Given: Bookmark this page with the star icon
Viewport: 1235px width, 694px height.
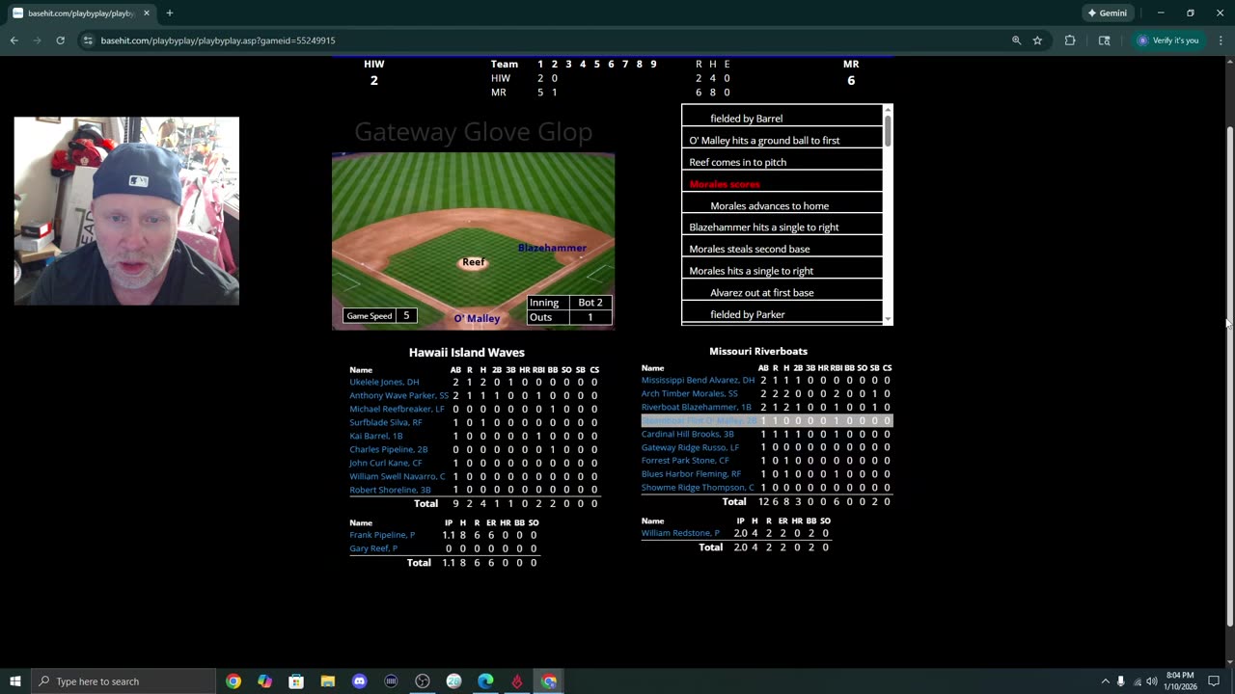Looking at the screenshot, I should [1037, 40].
